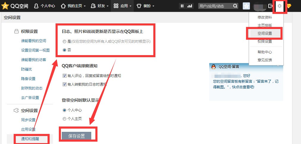This screenshot has width=301, height=144.
Task: Select 个人中心 radio for default display
Action: pos(64,110)
